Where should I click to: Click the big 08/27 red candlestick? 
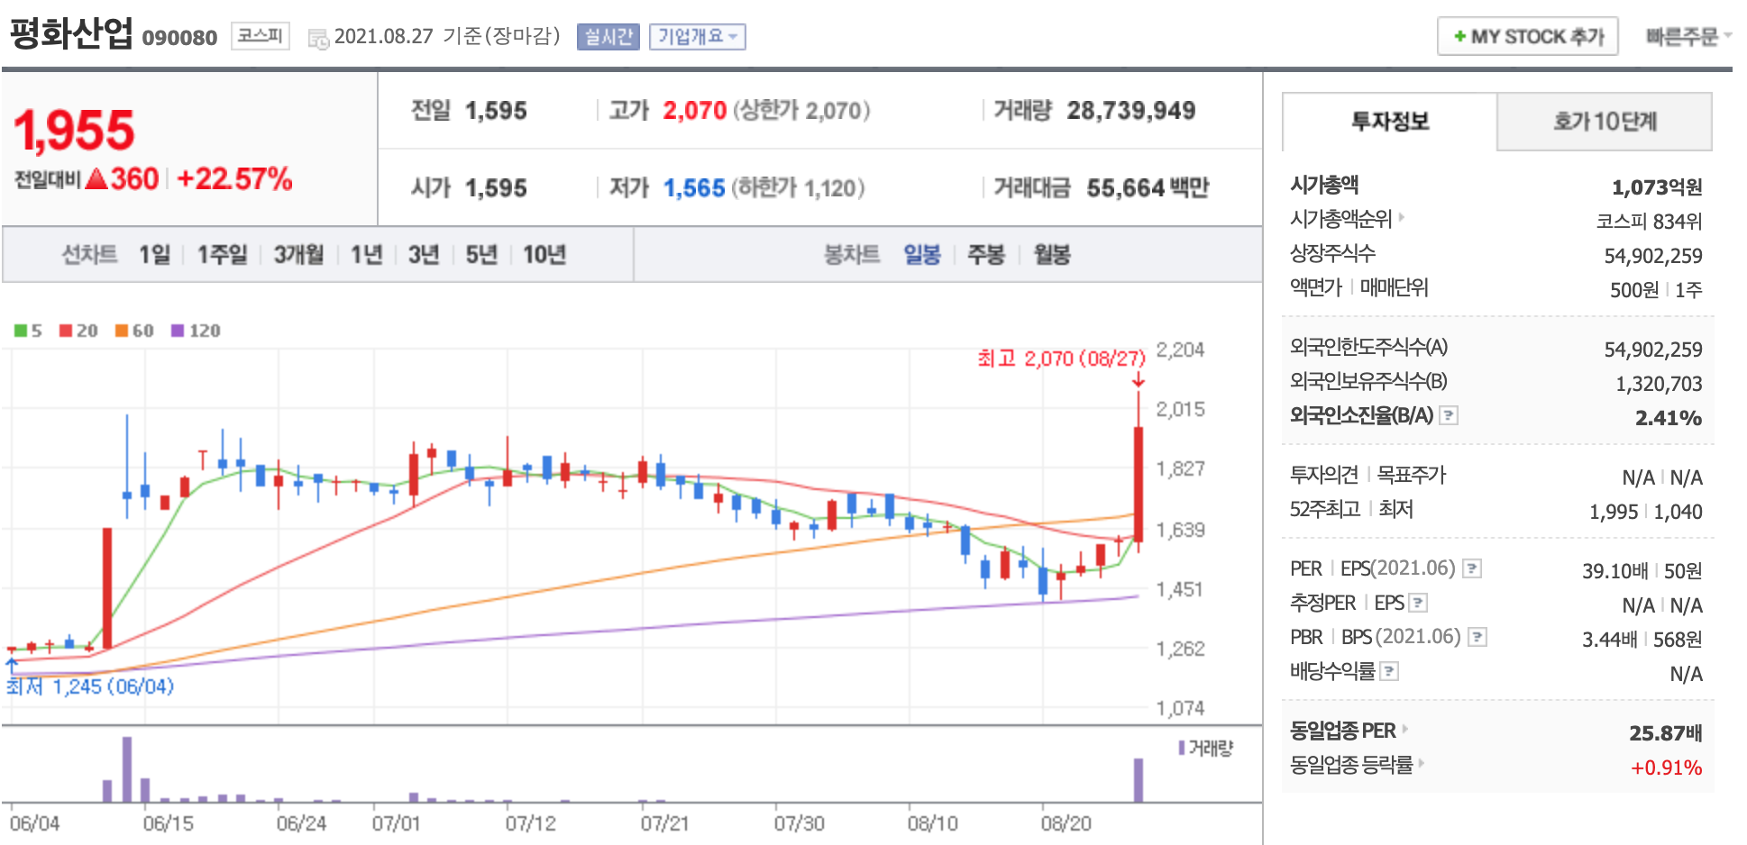coord(1139,484)
